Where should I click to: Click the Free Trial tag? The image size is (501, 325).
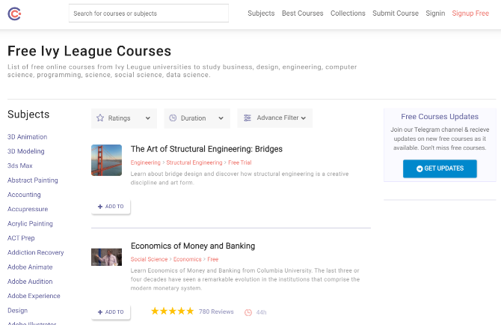239,162
